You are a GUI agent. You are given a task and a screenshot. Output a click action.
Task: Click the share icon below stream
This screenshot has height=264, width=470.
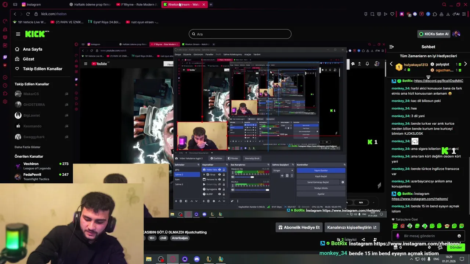(x=363, y=239)
